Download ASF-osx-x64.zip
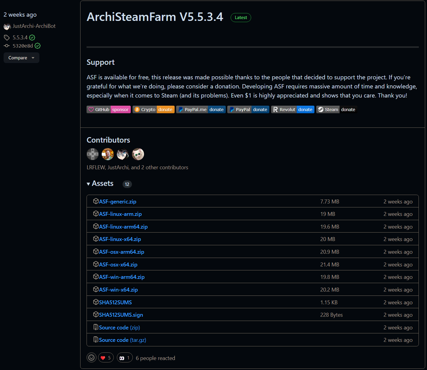Viewport: 427px width, 370px height. [118, 265]
